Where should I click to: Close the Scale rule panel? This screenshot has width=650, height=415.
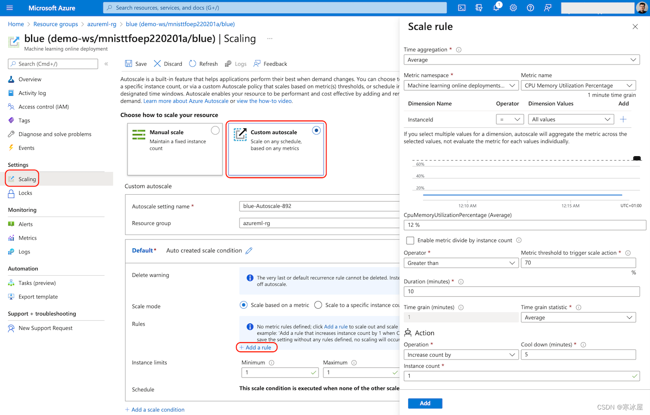tap(635, 27)
